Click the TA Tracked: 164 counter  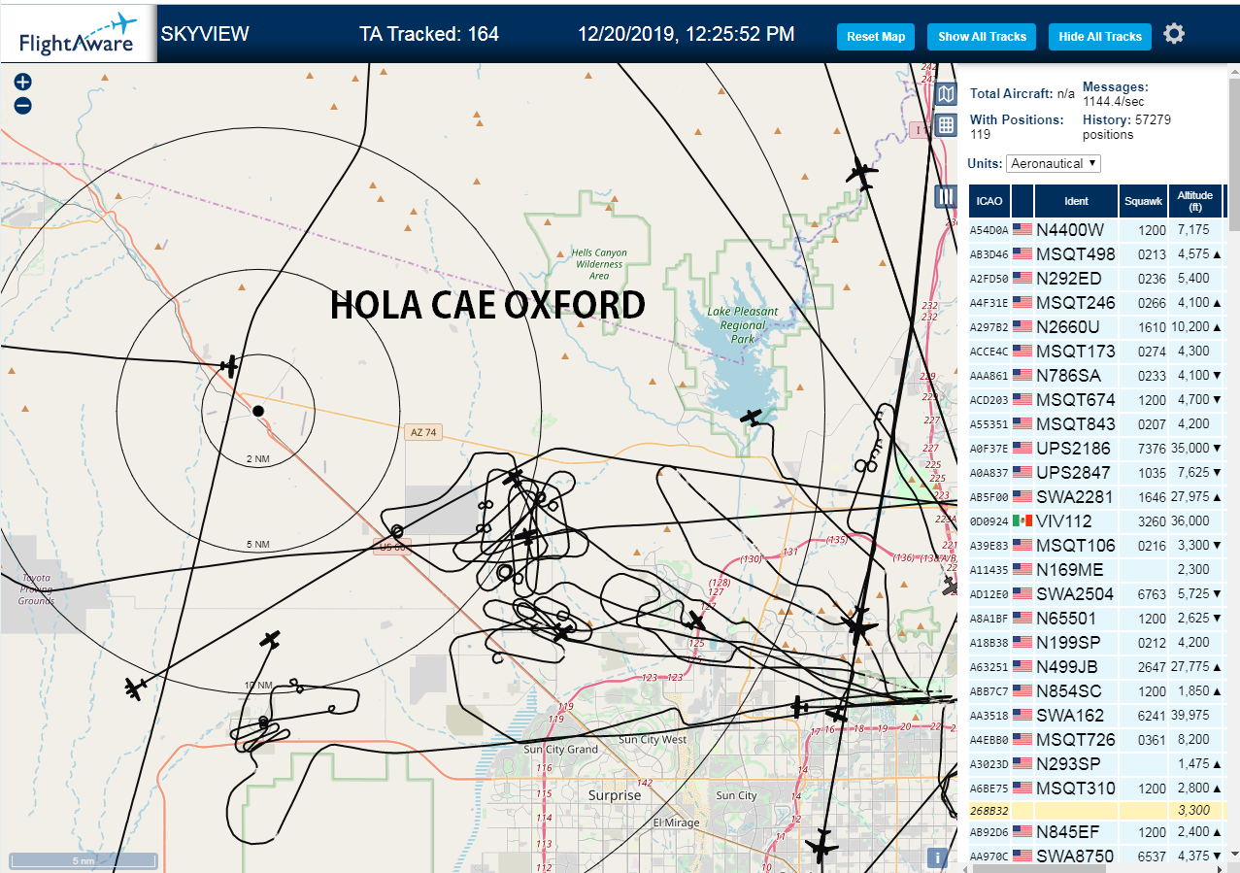pyautogui.click(x=429, y=34)
